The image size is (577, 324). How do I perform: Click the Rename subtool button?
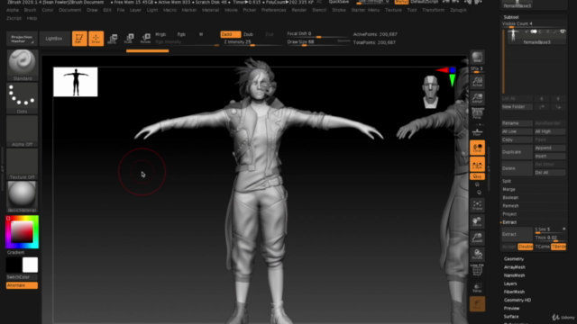click(517, 123)
